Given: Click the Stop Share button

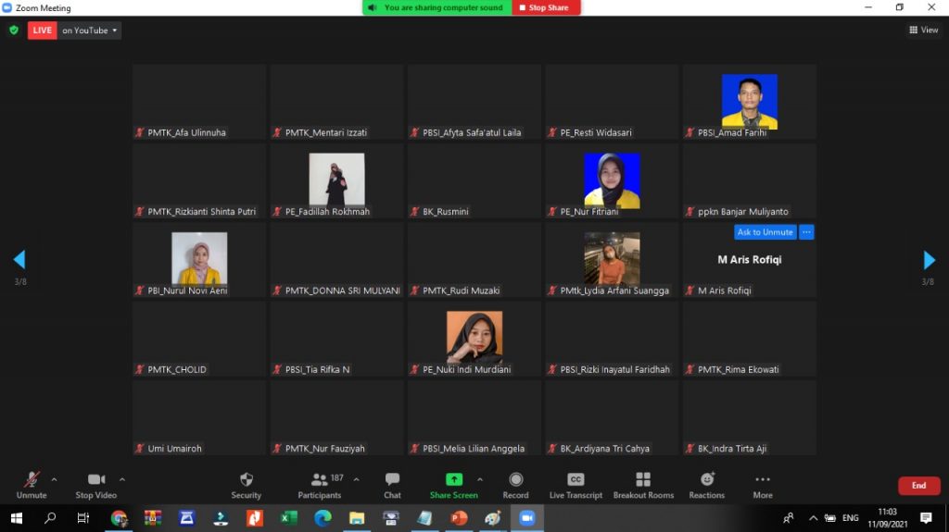Looking at the screenshot, I should pyautogui.click(x=548, y=7).
